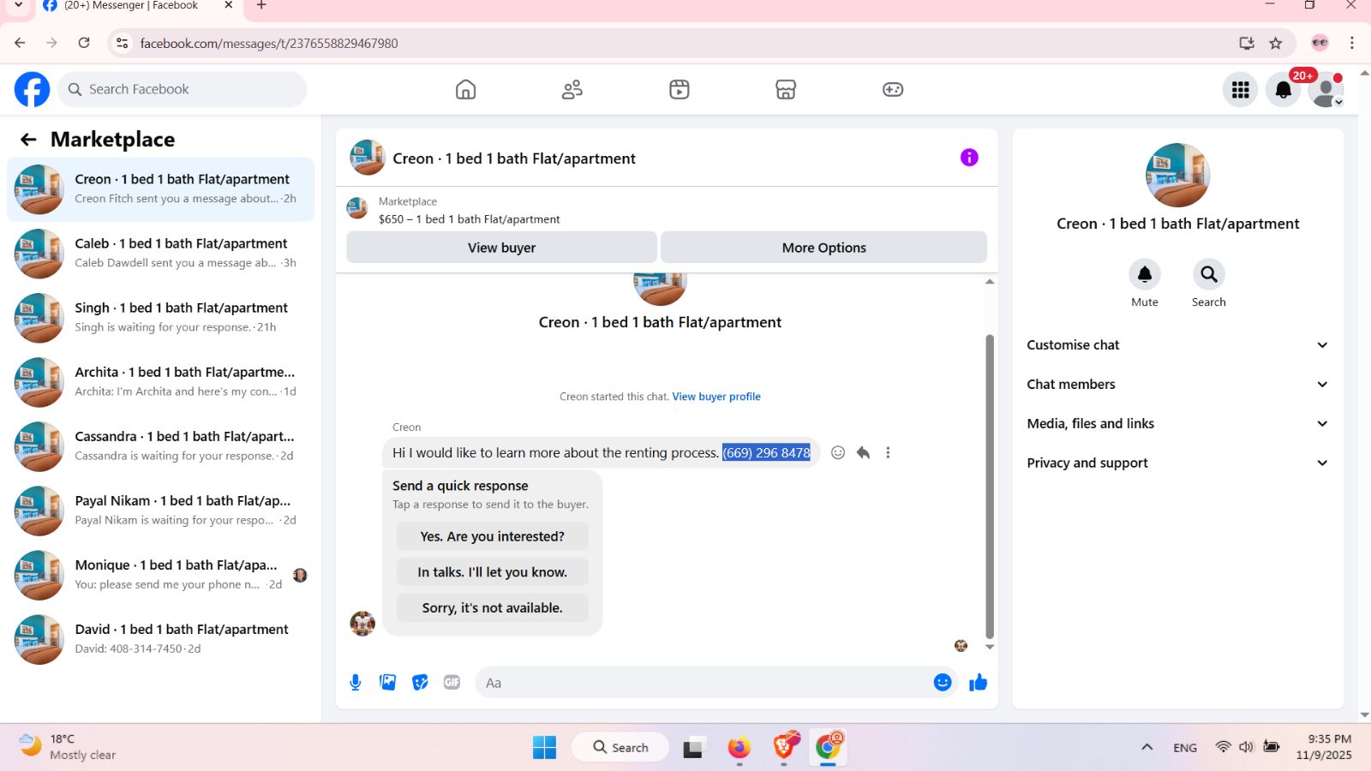Click the highlighted phone number (669) 296 8478
The image size is (1371, 771).
pyautogui.click(x=766, y=452)
